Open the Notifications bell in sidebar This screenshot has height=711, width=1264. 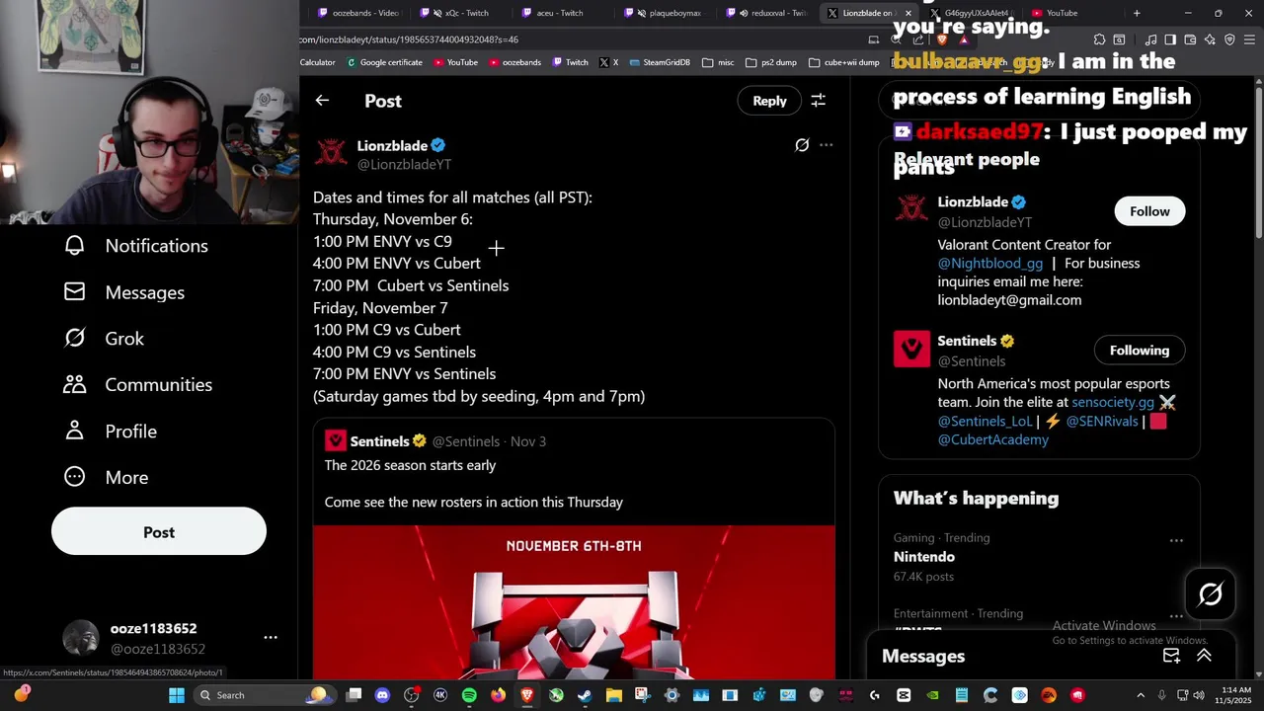74,246
